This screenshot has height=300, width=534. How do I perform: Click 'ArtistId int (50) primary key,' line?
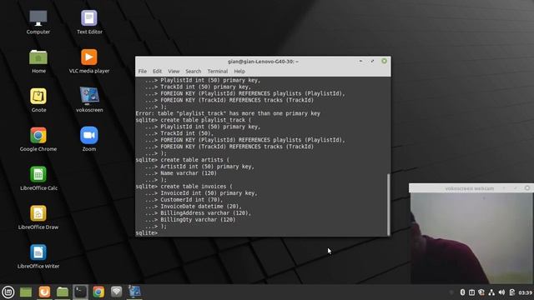[x=207, y=167]
